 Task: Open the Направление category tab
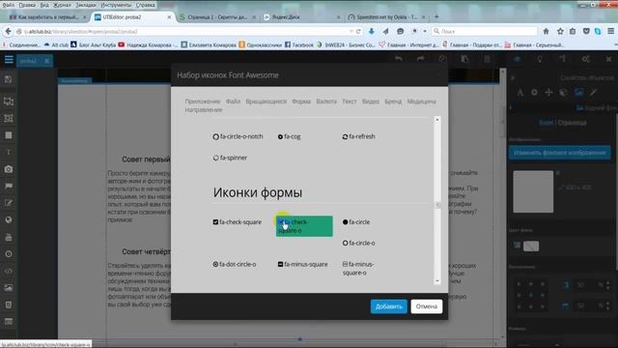(x=204, y=110)
